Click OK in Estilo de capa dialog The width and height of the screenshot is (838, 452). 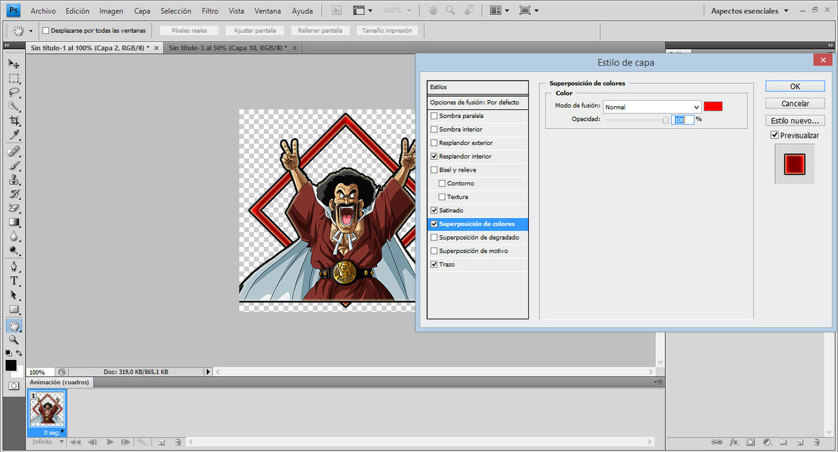pyautogui.click(x=795, y=86)
